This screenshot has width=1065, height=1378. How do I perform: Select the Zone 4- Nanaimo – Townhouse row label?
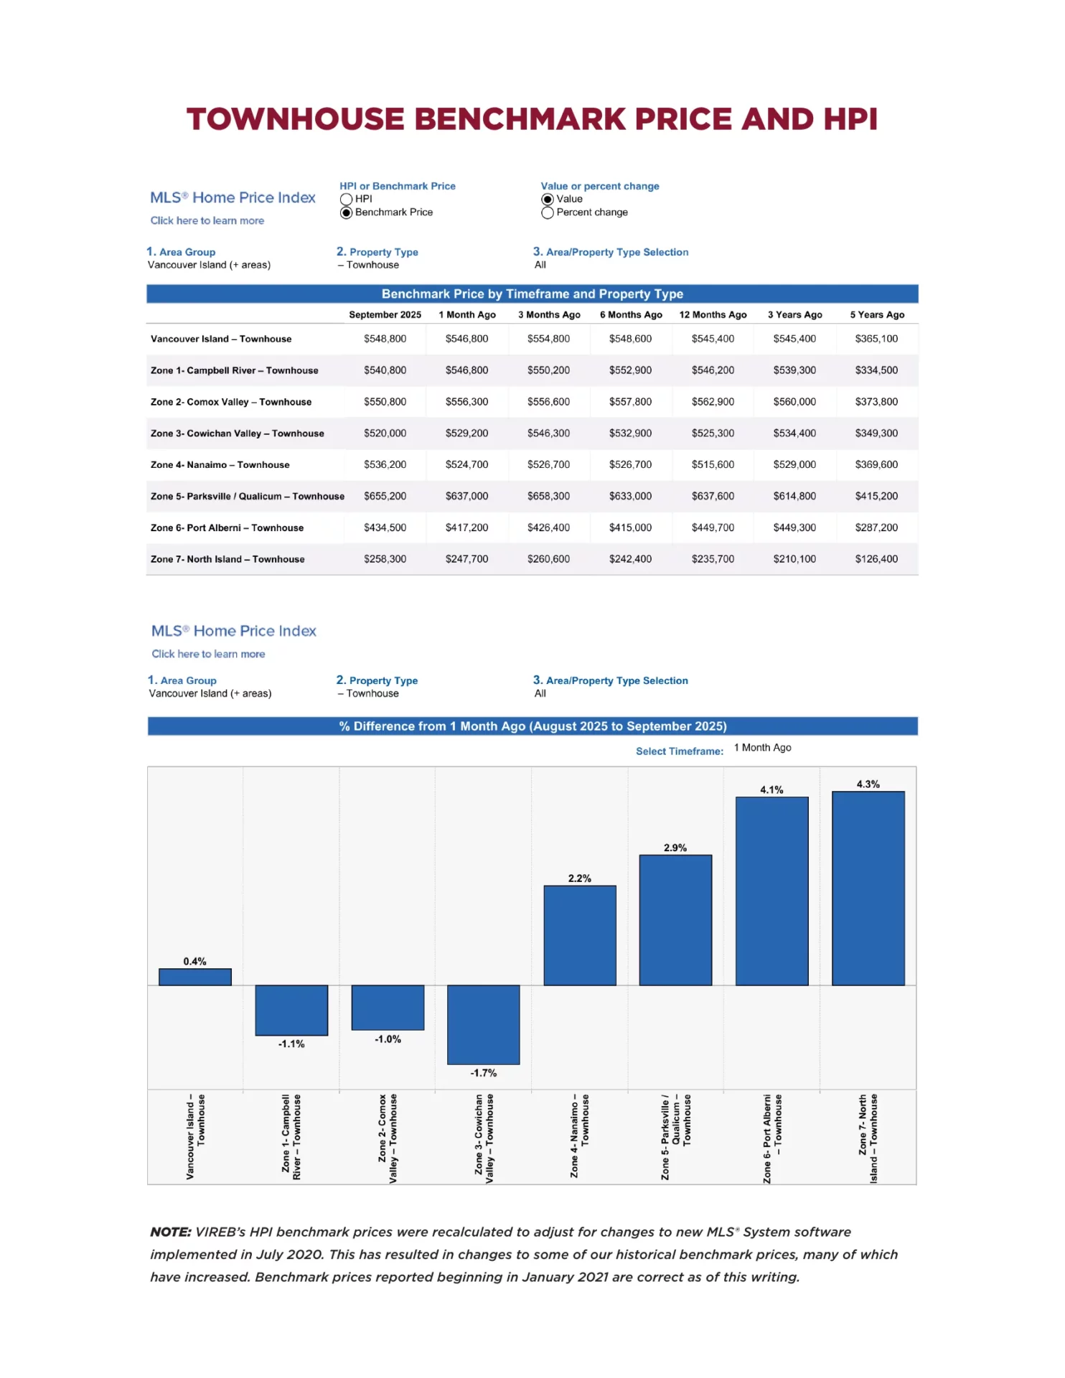click(220, 465)
